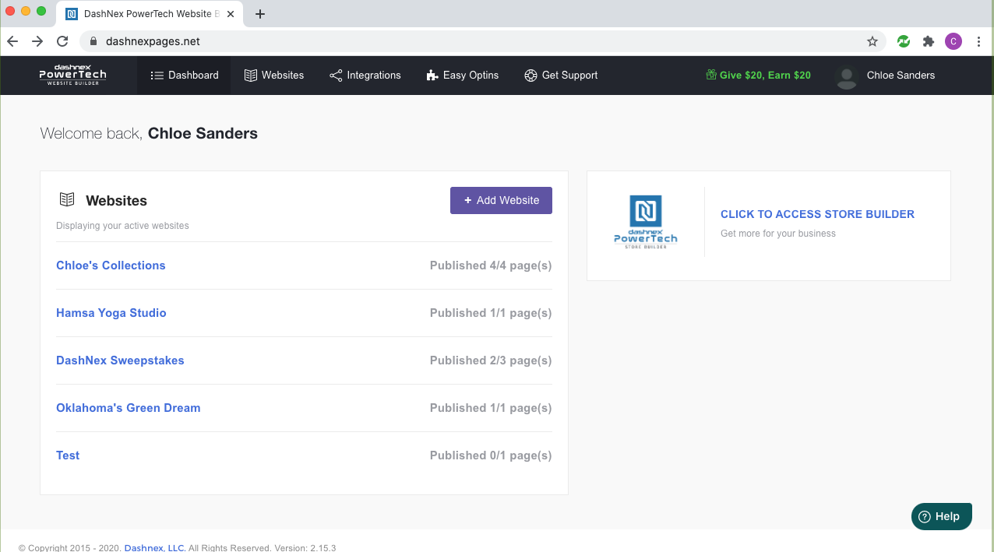The height and width of the screenshot is (552, 994).
Task: Click the Websites book icon in panel header
Action: coord(67,200)
